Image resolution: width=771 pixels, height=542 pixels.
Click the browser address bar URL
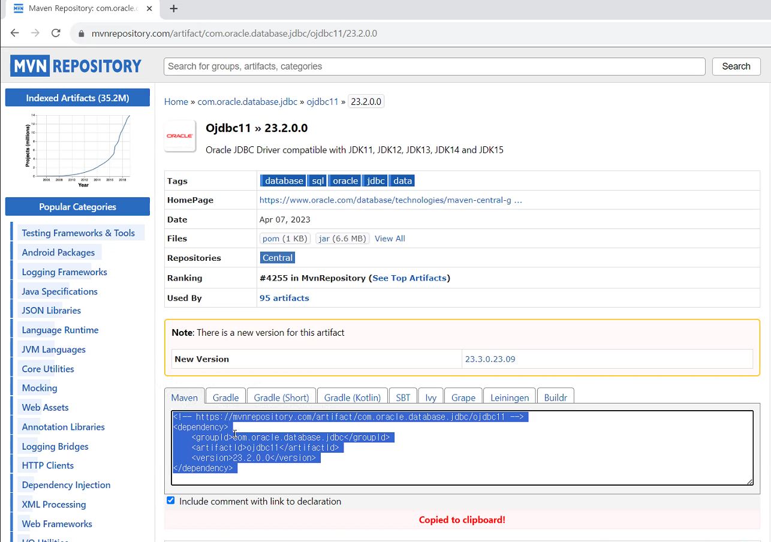pyautogui.click(x=234, y=34)
